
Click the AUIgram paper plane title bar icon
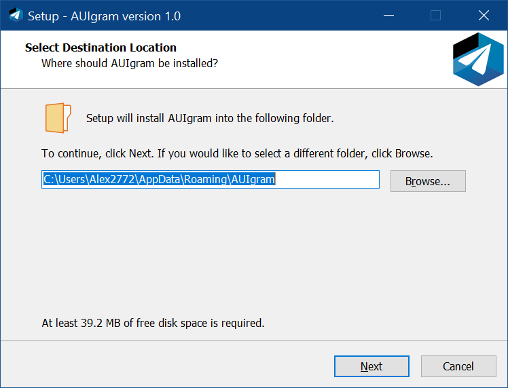tap(16, 16)
